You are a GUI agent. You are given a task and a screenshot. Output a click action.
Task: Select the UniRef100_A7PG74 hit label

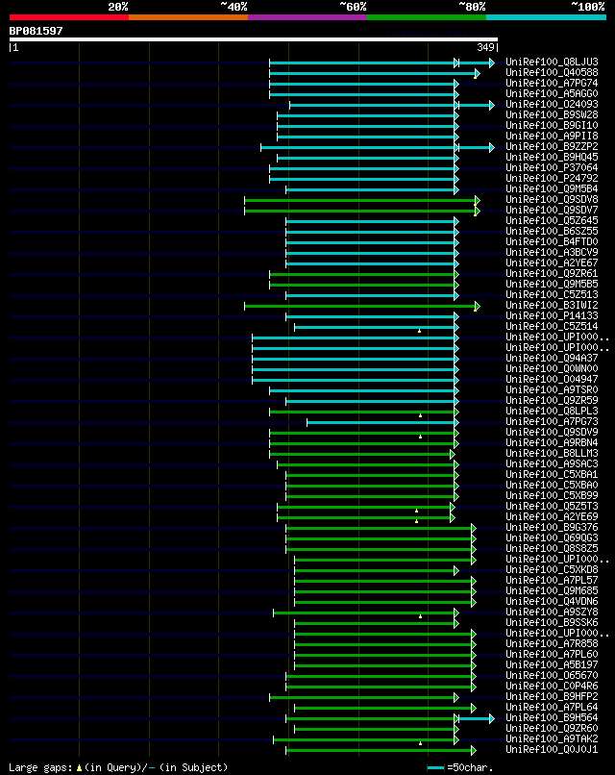[x=552, y=83]
